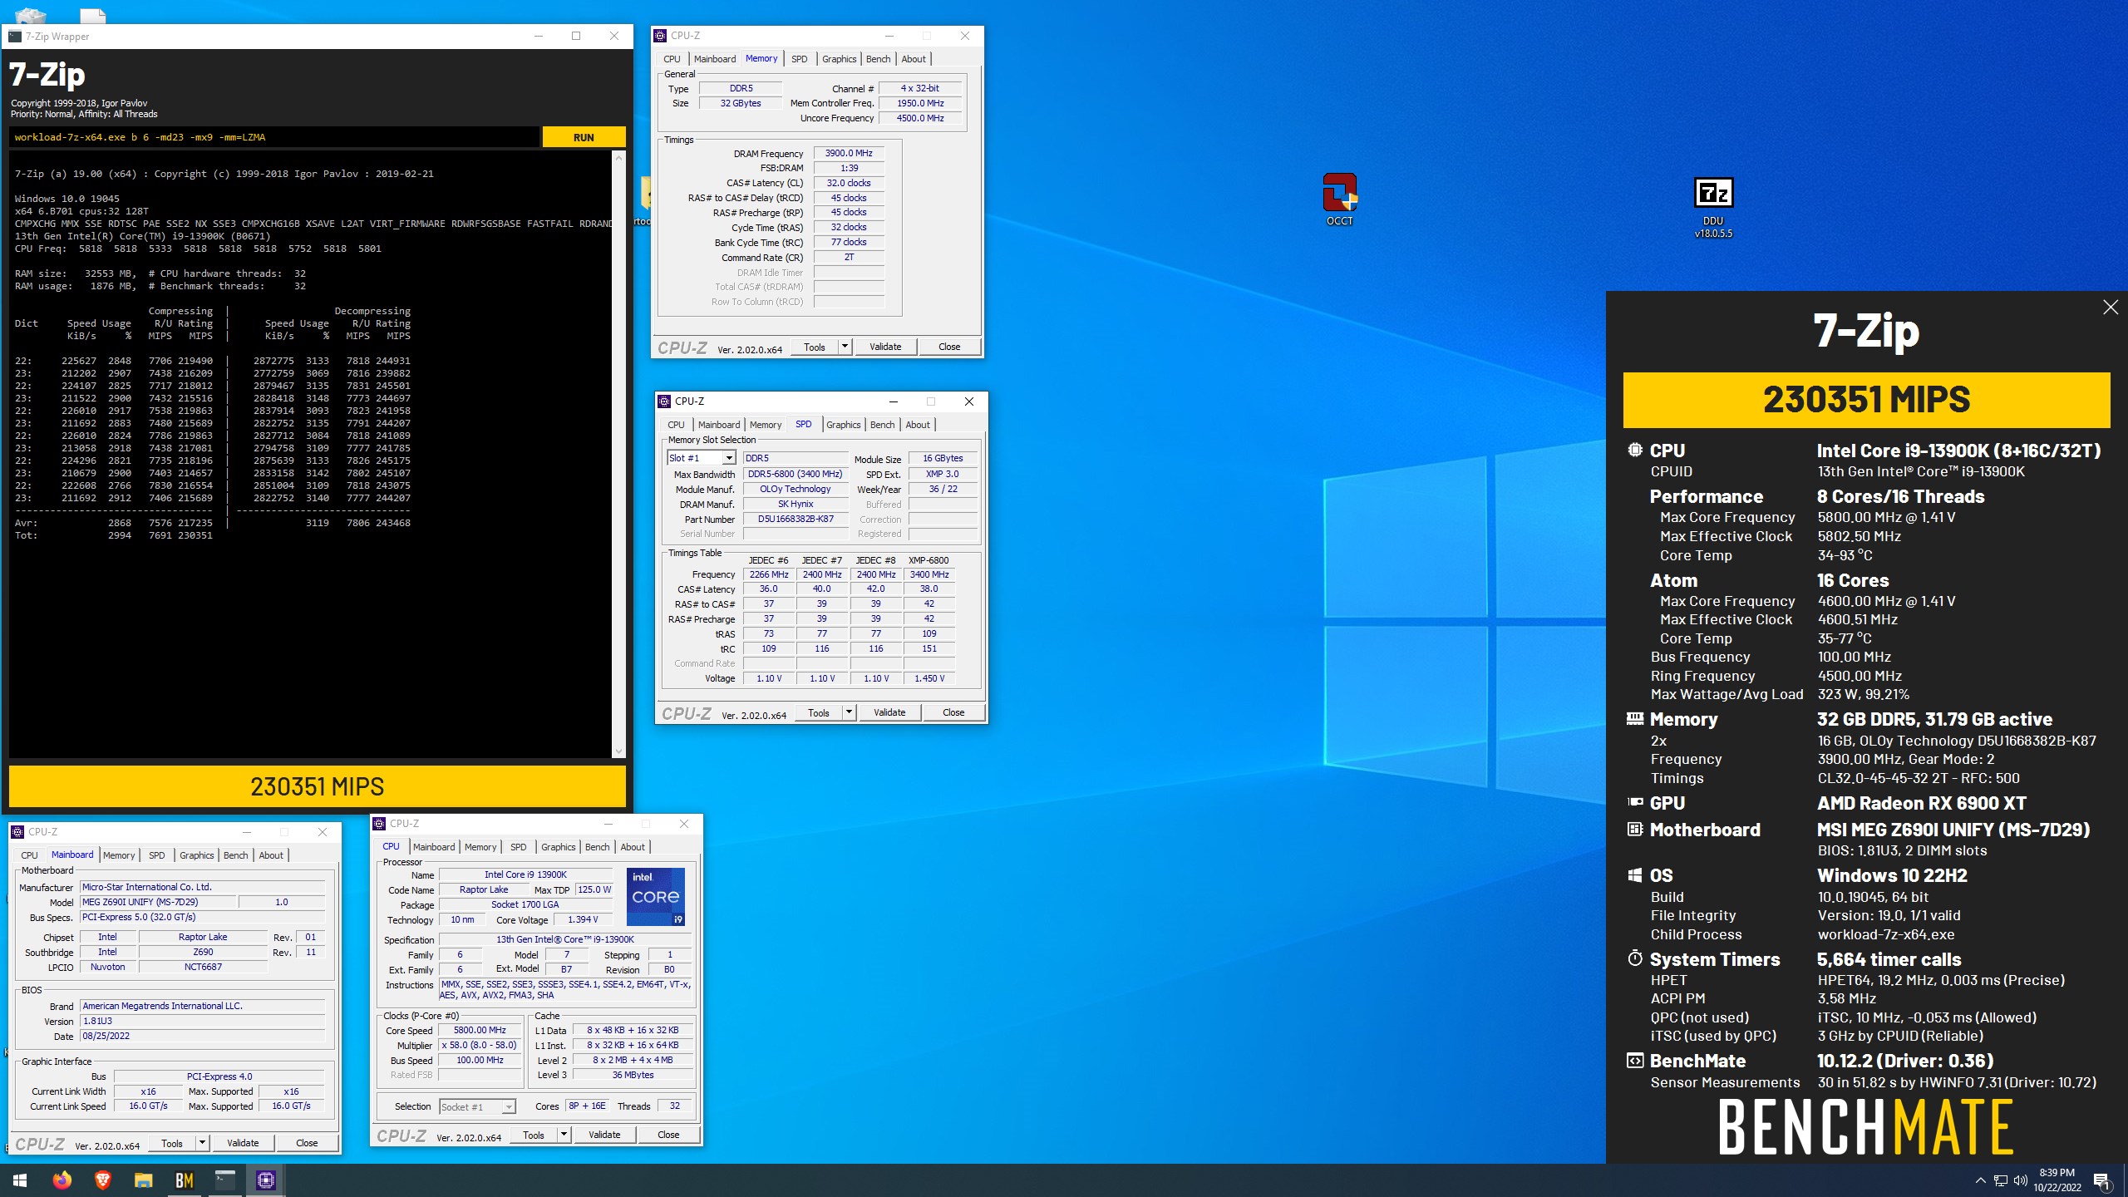
Task: Click the Windows Start button
Action: pos(20,1180)
